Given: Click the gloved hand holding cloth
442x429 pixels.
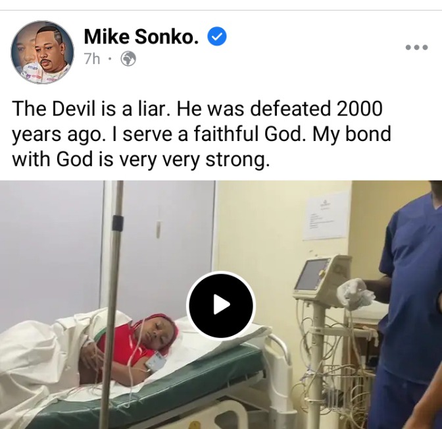Looking at the screenshot, I should coord(355,293).
